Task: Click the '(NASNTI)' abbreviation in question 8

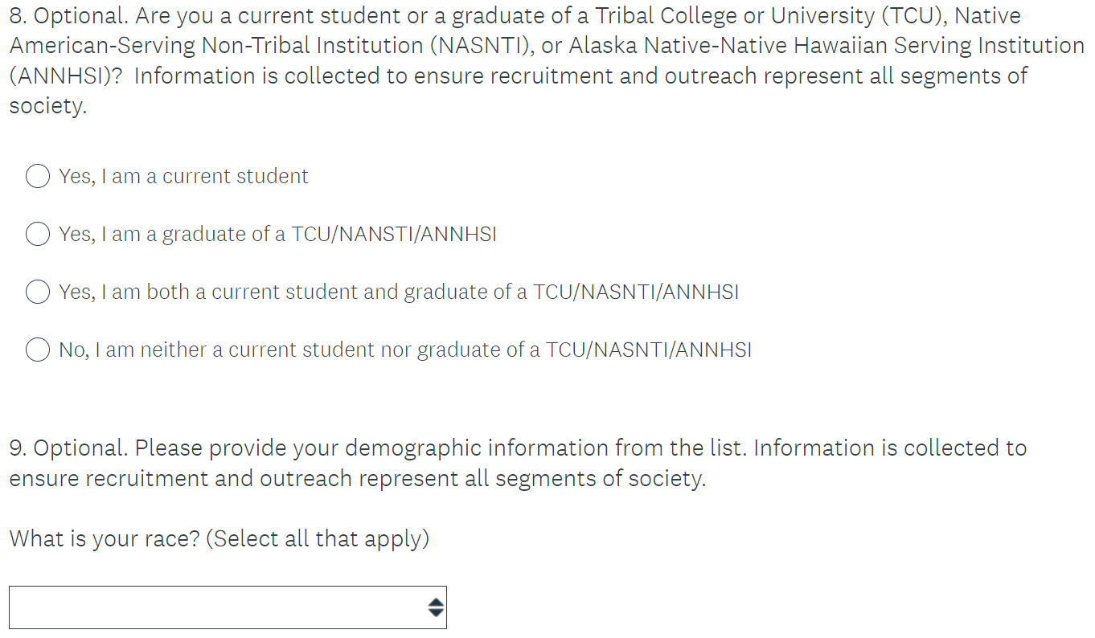Action: click(x=482, y=46)
